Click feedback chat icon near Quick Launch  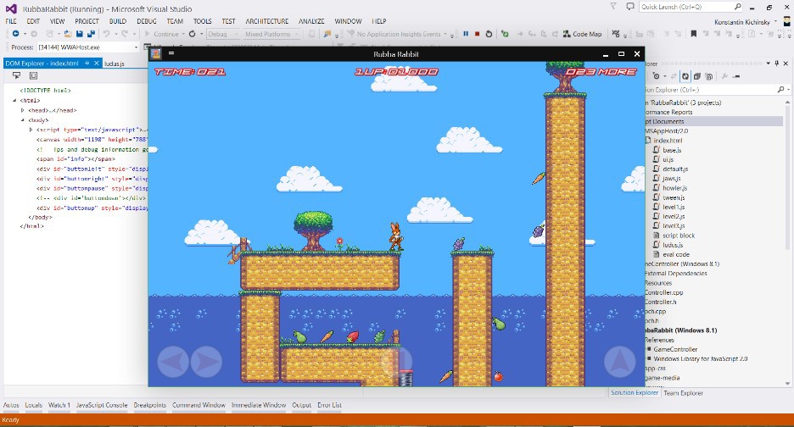pos(629,7)
